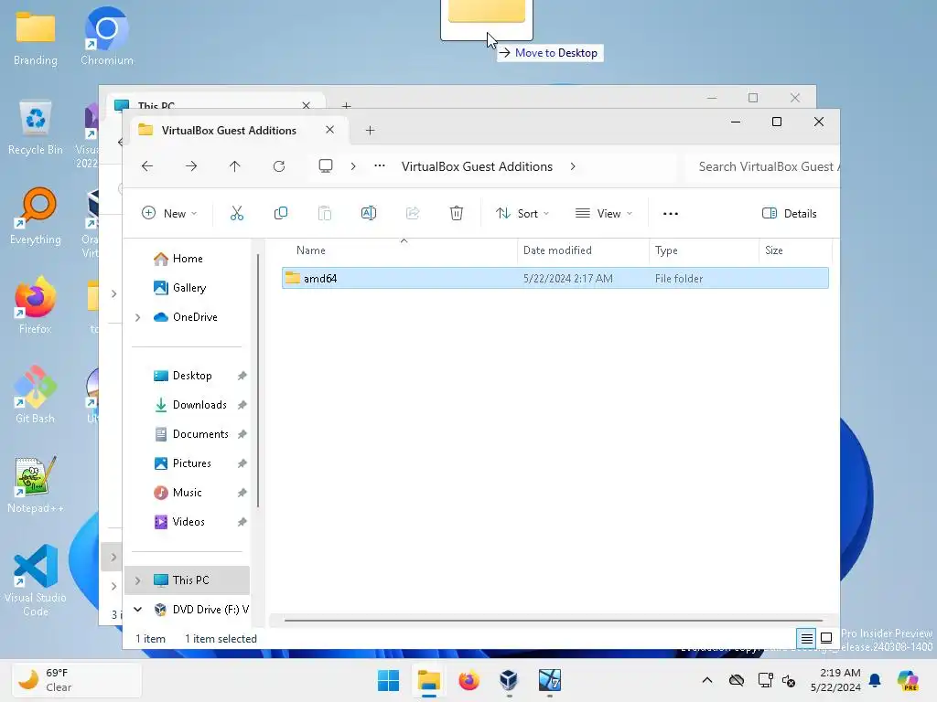Open Home in the navigation pane
The image size is (937, 702).
(187, 259)
